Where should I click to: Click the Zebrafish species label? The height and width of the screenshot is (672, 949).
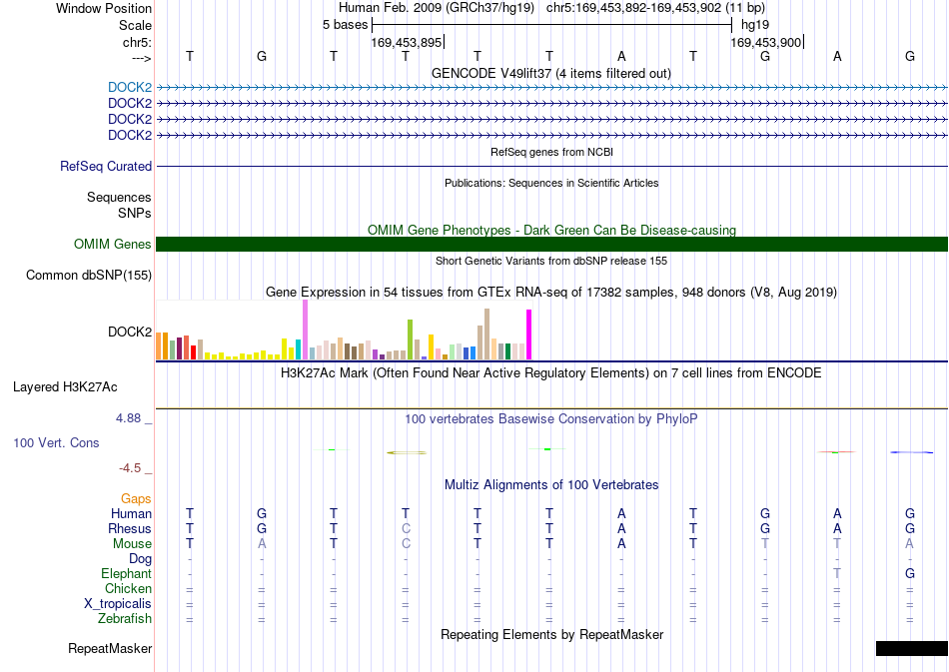point(125,619)
